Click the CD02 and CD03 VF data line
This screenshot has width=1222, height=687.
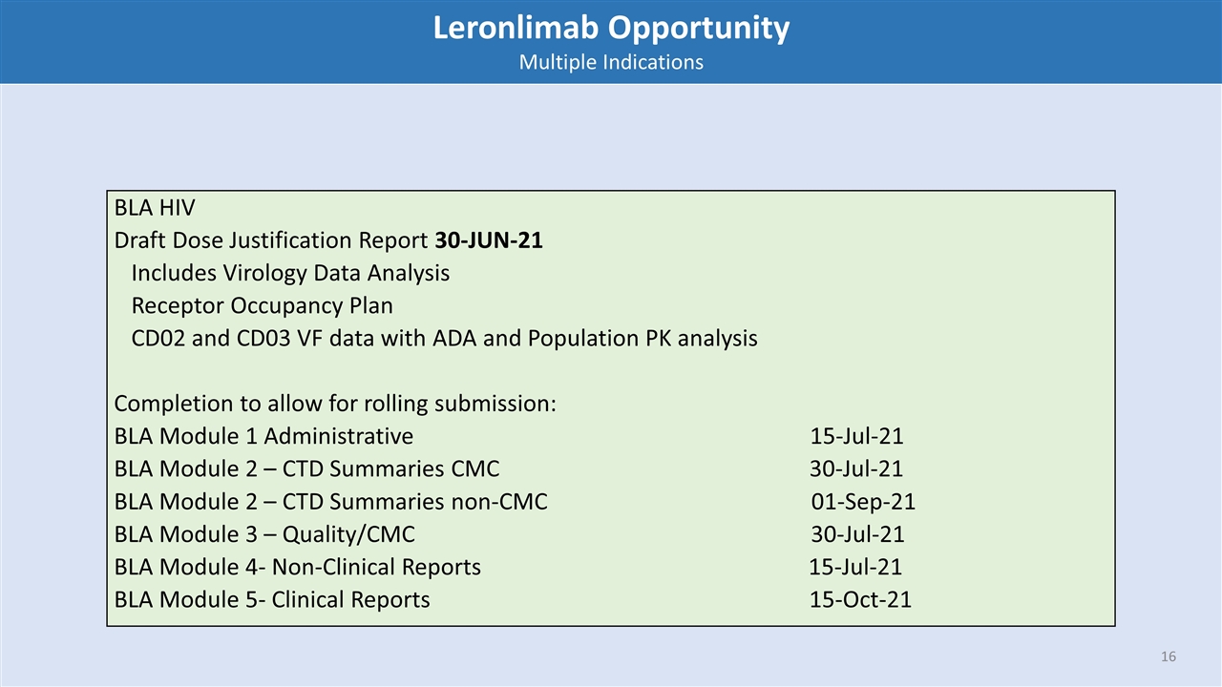pos(444,338)
